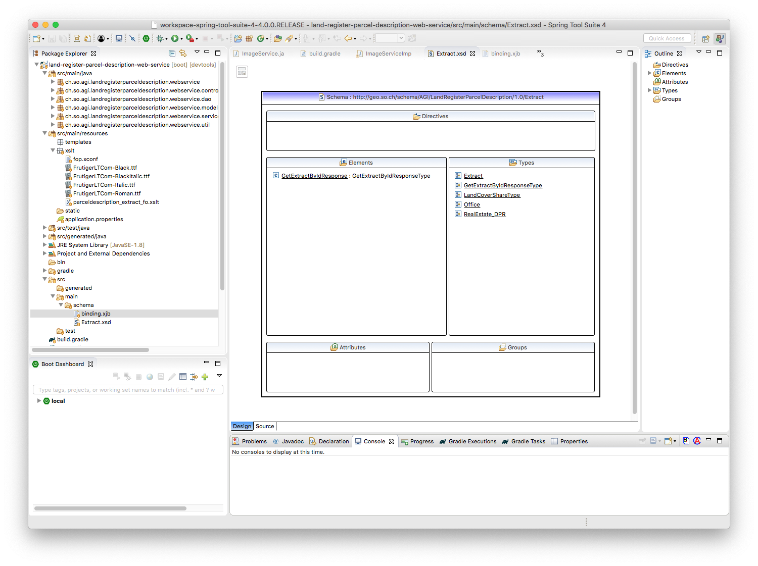The width and height of the screenshot is (758, 566).
Task: Expand the gradle folder
Action: tap(44, 271)
